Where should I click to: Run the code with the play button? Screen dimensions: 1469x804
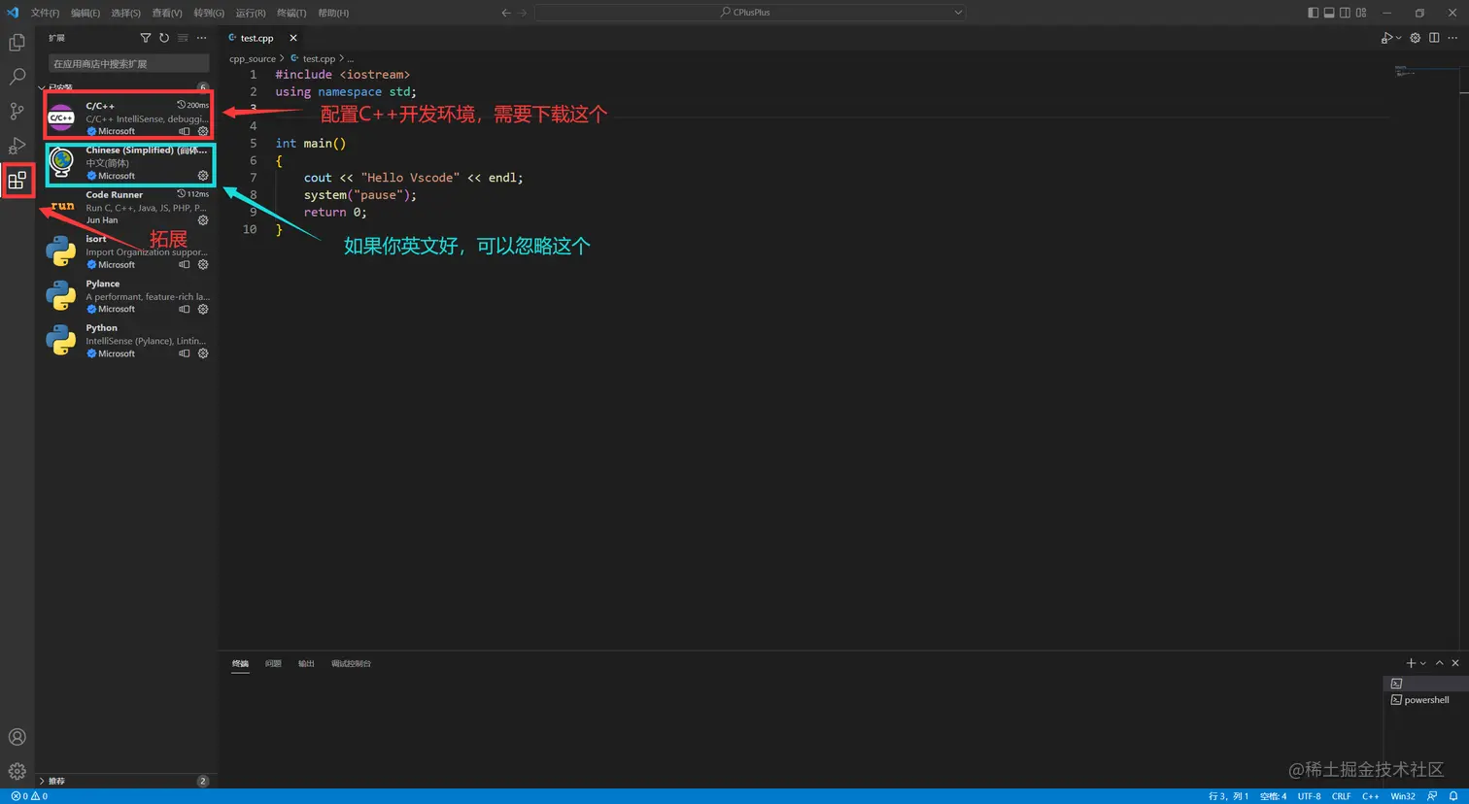click(x=1386, y=38)
